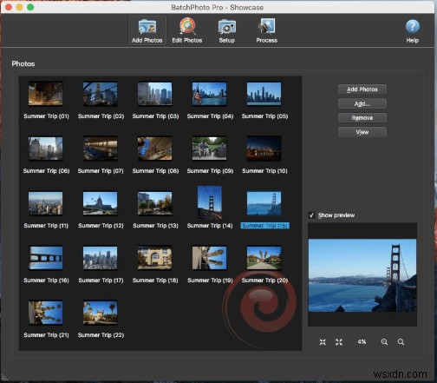The width and height of the screenshot is (437, 383).
Task: Select the Summer Trip (01) thumbnail
Action: point(45,94)
